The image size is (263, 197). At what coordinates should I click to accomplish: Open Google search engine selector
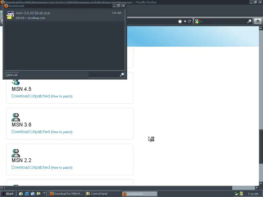199,21
